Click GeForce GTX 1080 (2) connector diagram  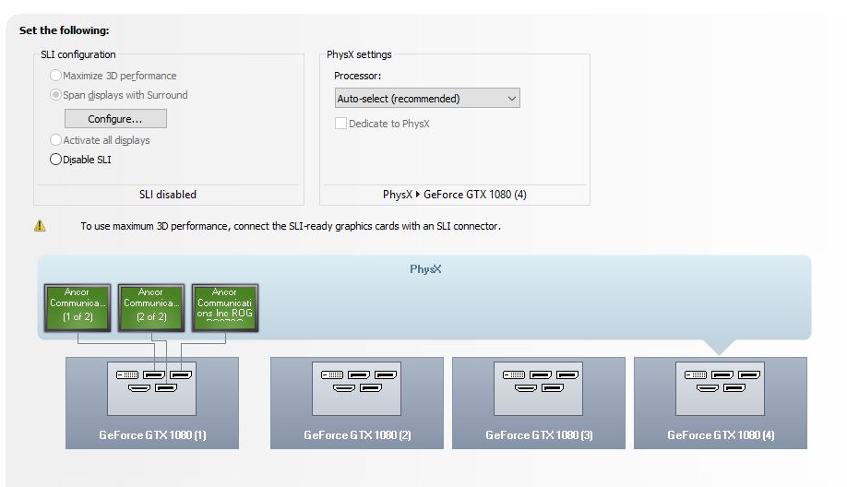point(356,388)
